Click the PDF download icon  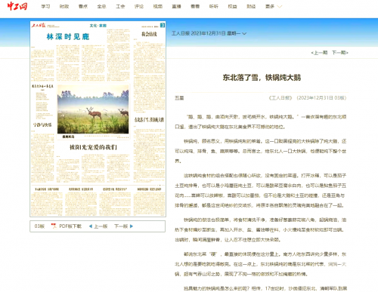point(54,226)
